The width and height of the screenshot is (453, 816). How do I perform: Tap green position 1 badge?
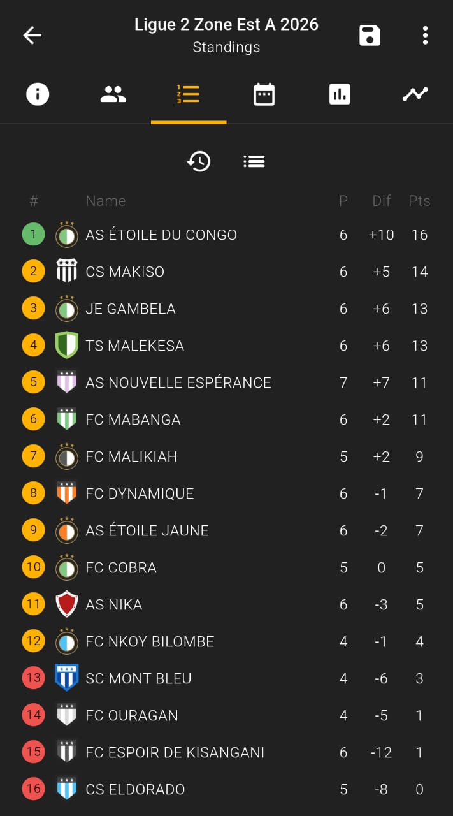(x=34, y=235)
